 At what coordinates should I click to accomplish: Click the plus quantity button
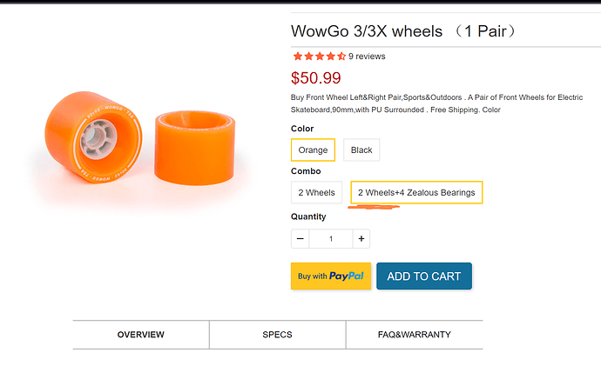click(x=361, y=239)
